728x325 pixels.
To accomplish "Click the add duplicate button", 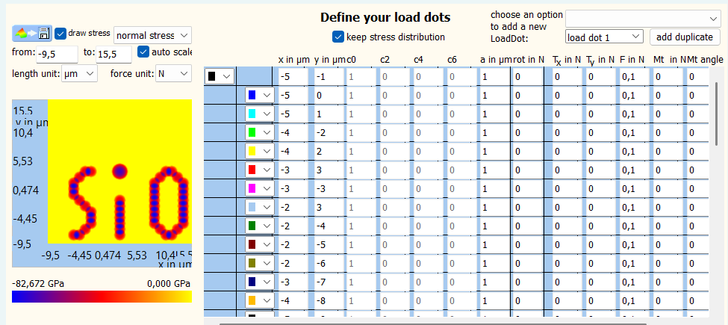I will [684, 37].
